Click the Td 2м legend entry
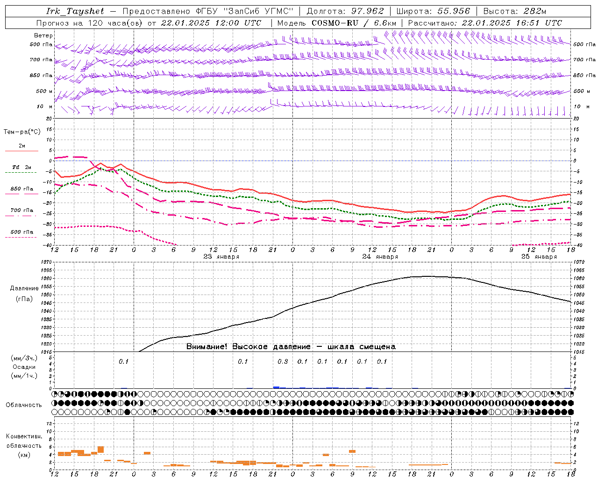This screenshot has height=478, width=598. pyautogui.click(x=22, y=167)
